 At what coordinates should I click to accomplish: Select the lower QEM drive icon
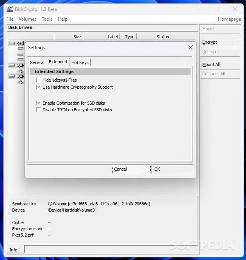click(x=12, y=76)
